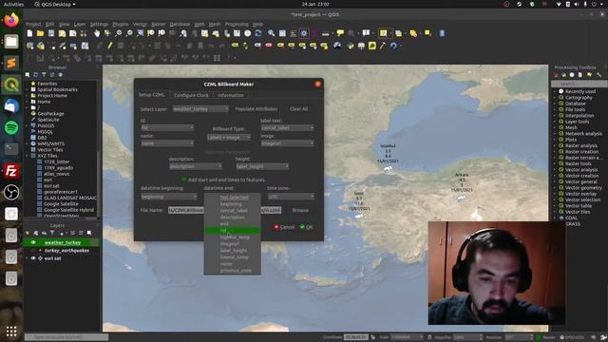Expand Vector geometry in Processing Toolbox
This screenshot has height=342, width=608.
click(555, 188)
